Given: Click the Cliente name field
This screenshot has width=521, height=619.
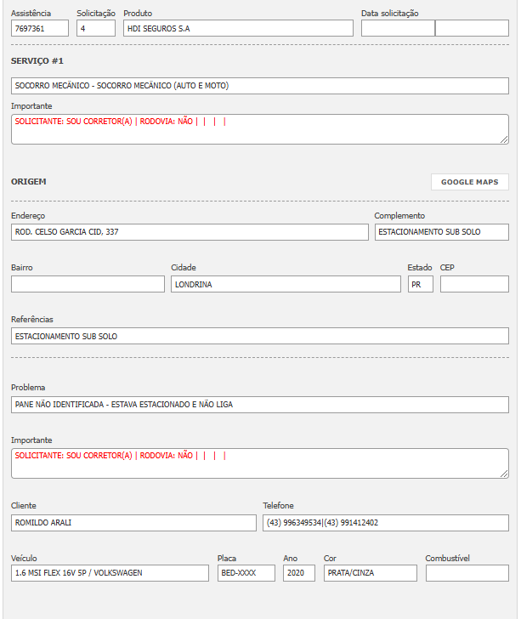Looking at the screenshot, I should [133, 522].
